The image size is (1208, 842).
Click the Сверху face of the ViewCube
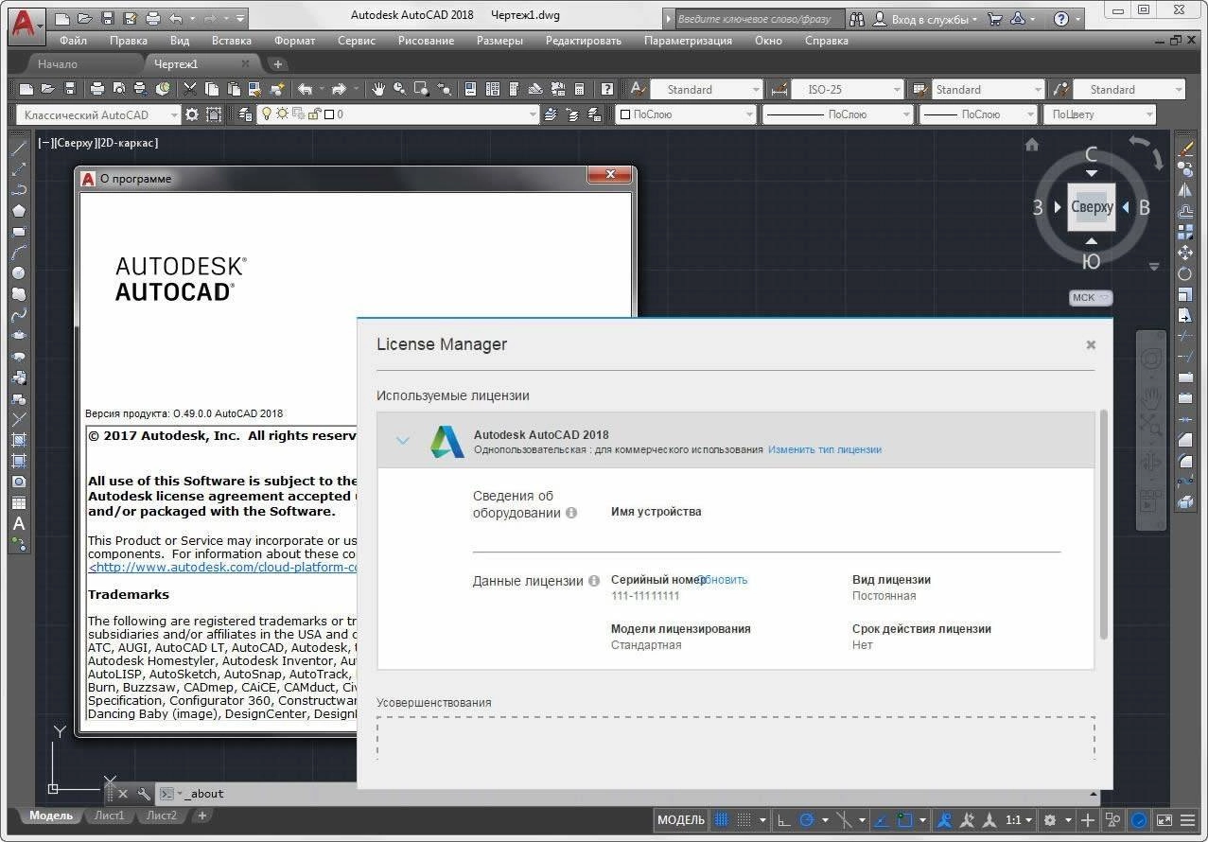pyautogui.click(x=1092, y=207)
